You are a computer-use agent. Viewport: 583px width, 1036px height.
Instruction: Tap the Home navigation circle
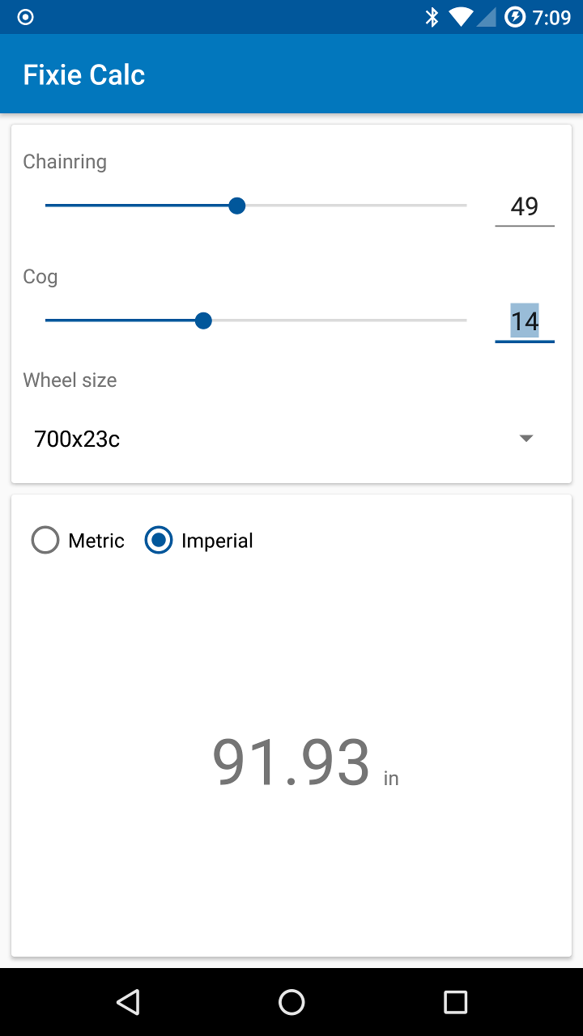pos(291,1001)
